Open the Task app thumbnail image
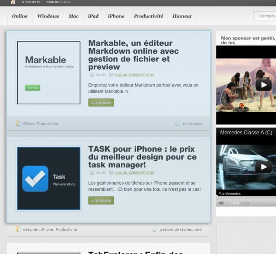This screenshot has height=254, width=276. (49, 178)
